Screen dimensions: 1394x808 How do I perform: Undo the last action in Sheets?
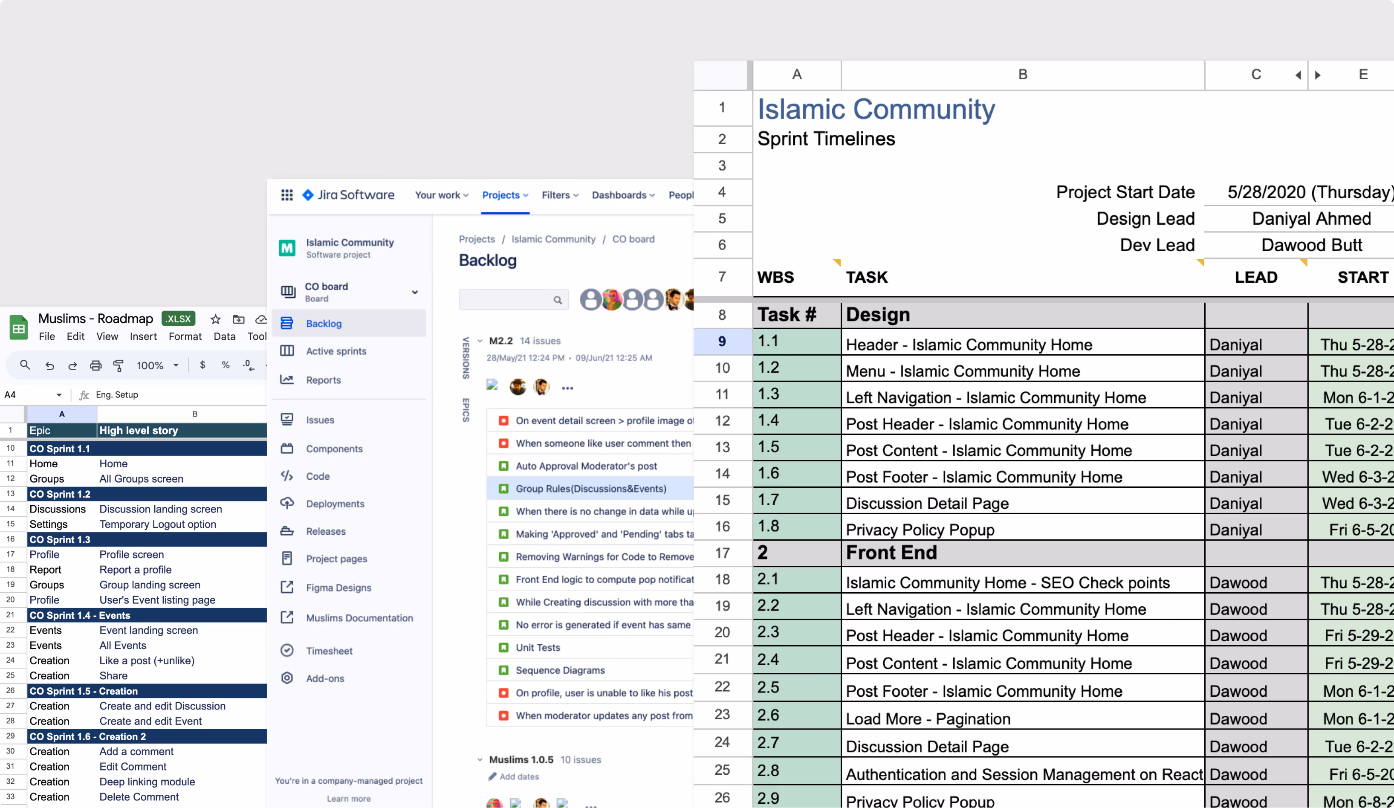tap(50, 365)
